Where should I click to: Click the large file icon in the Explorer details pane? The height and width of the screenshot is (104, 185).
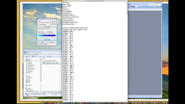click(x=27, y=94)
